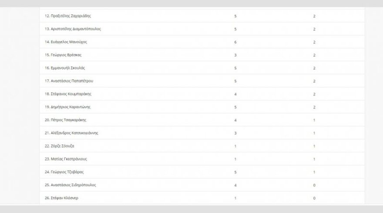Click the value 4 in the Κουμπαράκης row

[x=235, y=94]
